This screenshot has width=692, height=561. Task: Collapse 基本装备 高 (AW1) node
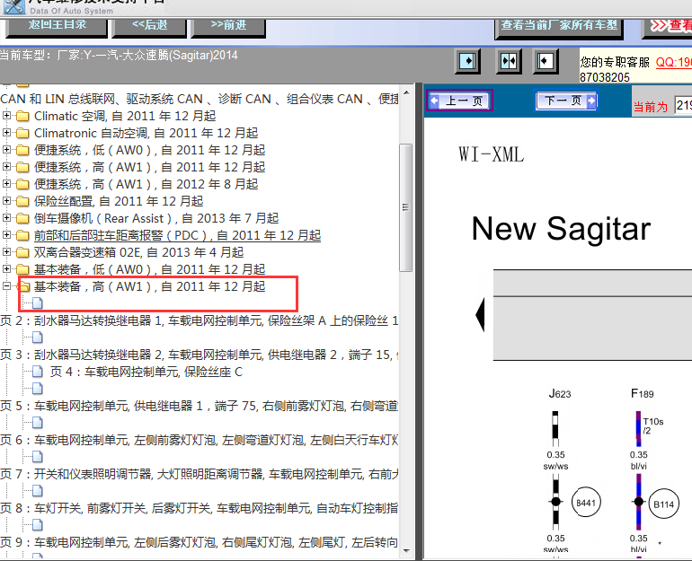coord(6,286)
